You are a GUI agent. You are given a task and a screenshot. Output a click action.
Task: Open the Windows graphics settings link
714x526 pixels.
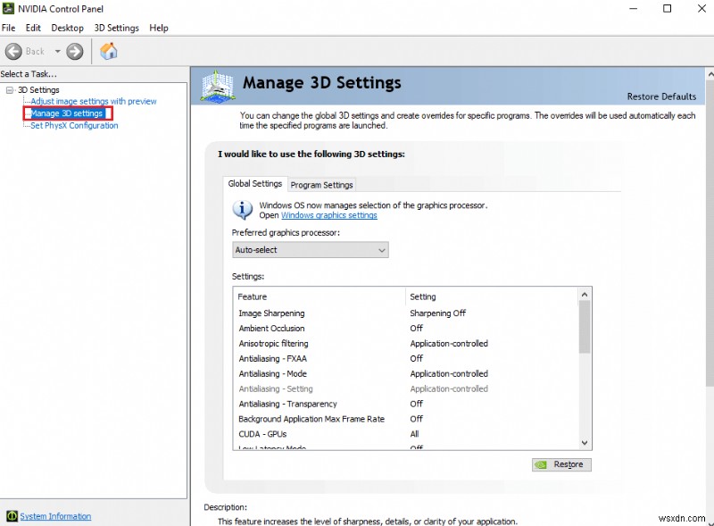[x=328, y=215]
